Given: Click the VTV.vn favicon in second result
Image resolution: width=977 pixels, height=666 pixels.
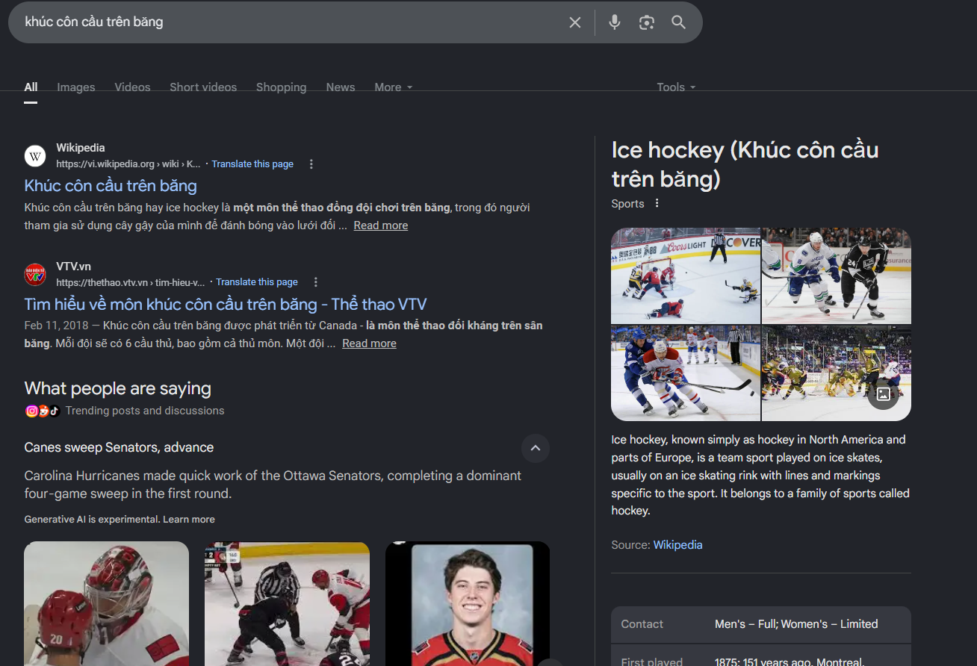Looking at the screenshot, I should [35, 275].
